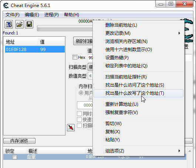Screen dimensions: 196x168
Task: Click the address list scrollbar up arrow
Action: [x=190, y=151]
